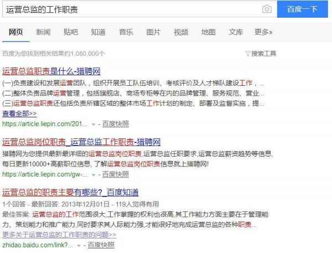
Task: Go to the 知道 tab
Action: [98, 32]
